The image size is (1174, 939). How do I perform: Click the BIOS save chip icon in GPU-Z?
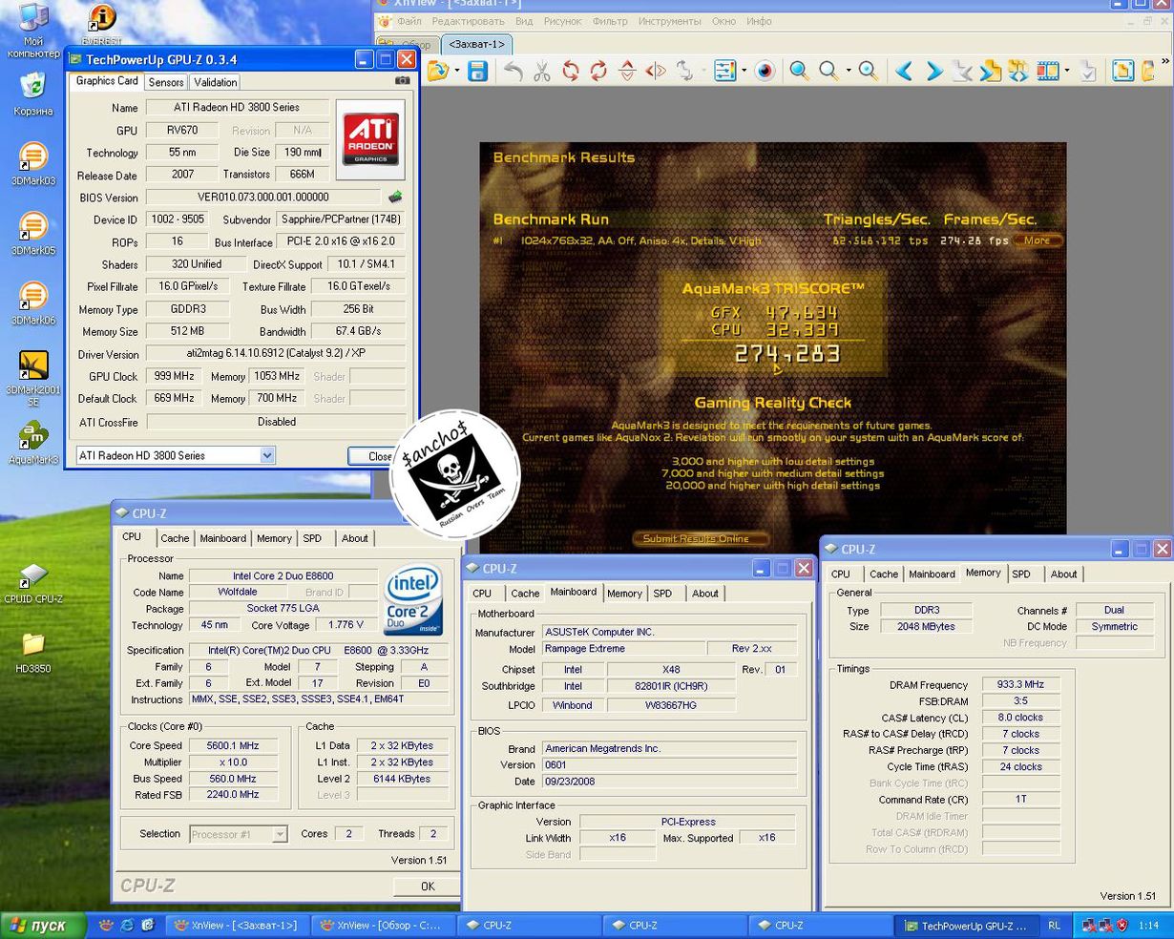[394, 198]
